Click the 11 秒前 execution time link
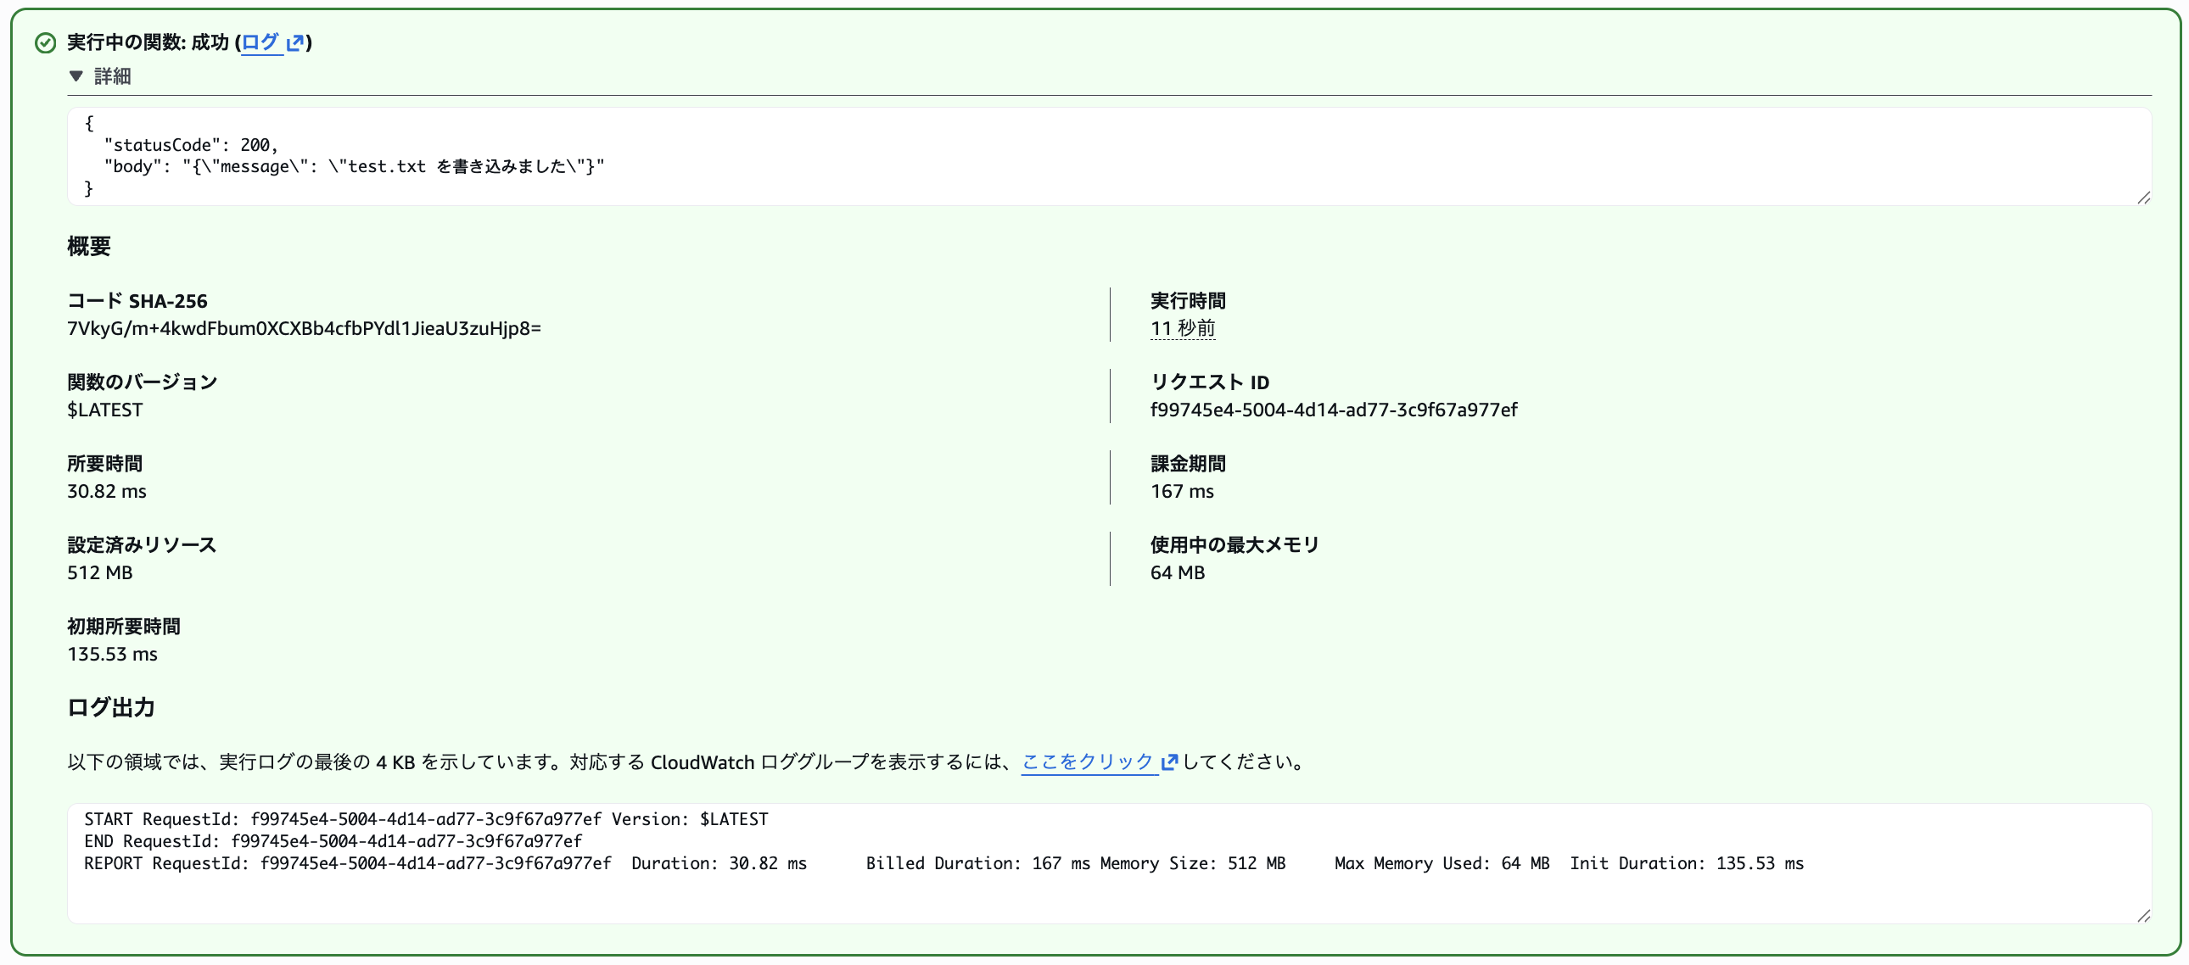Viewport: 2189px width, 965px height. [x=1182, y=330]
